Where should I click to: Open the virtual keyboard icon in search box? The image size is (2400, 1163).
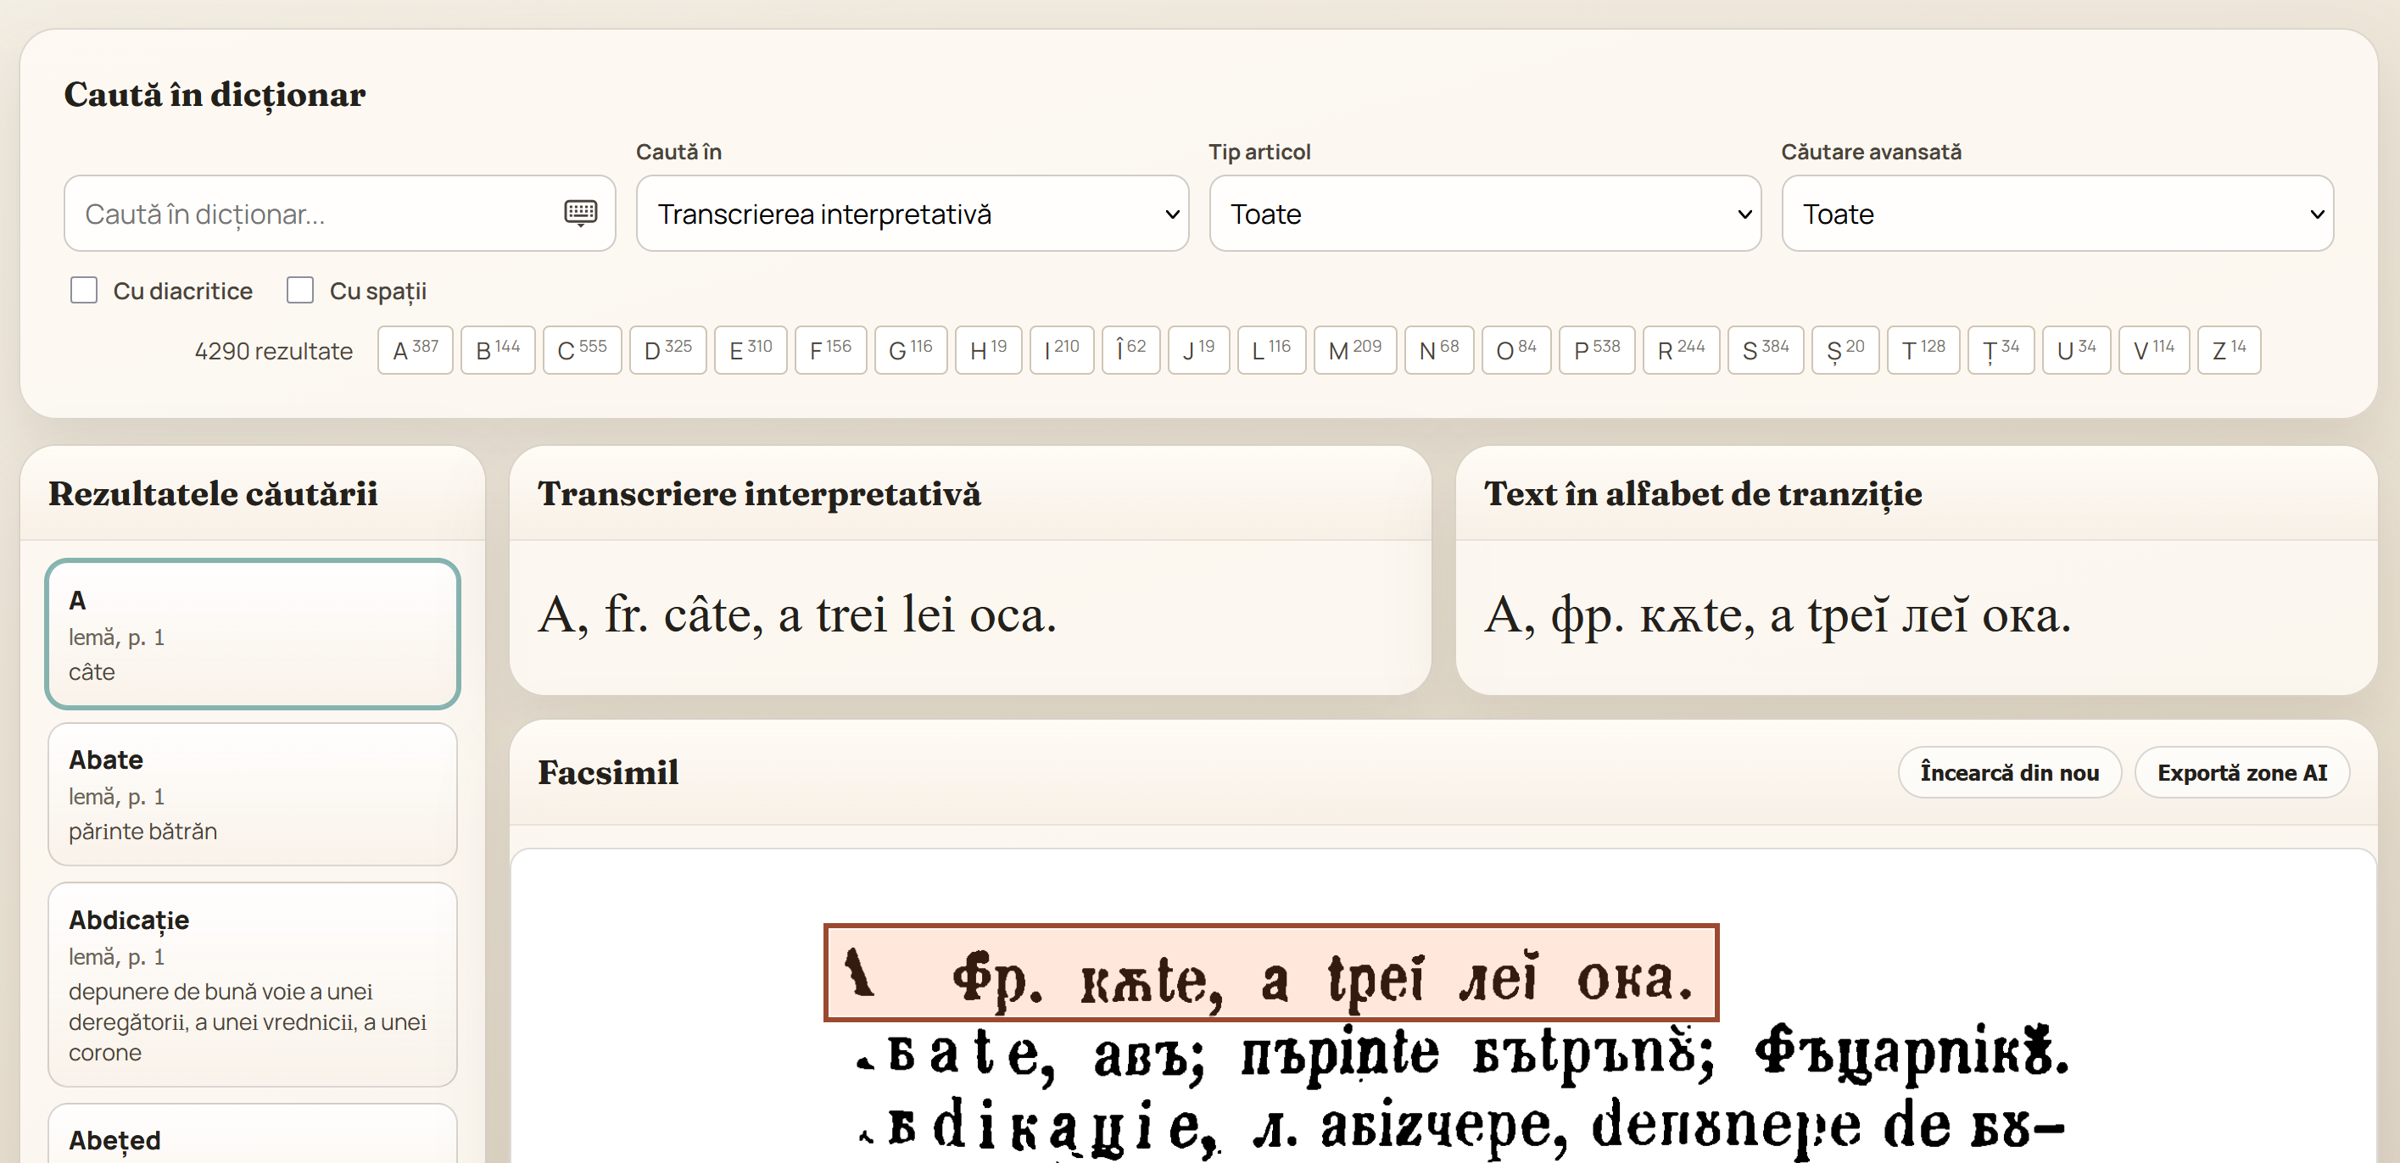tap(580, 214)
